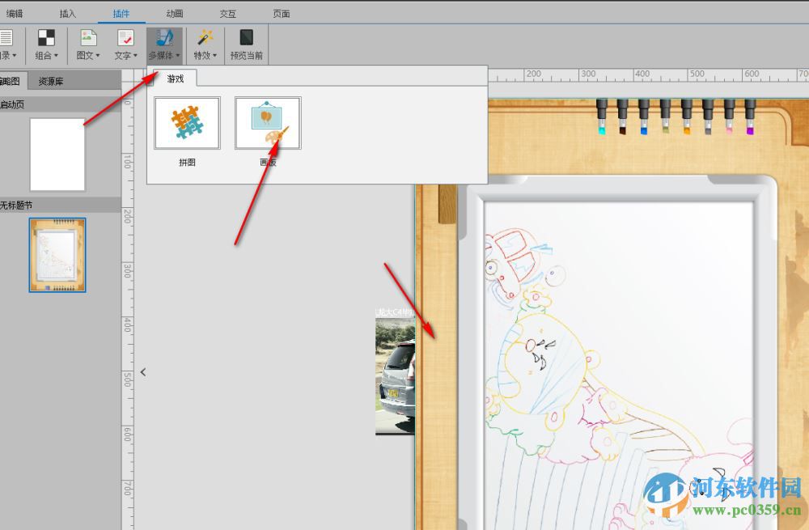Open the 编辑 menu tab
Image resolution: width=809 pixels, height=530 pixels.
[15, 14]
